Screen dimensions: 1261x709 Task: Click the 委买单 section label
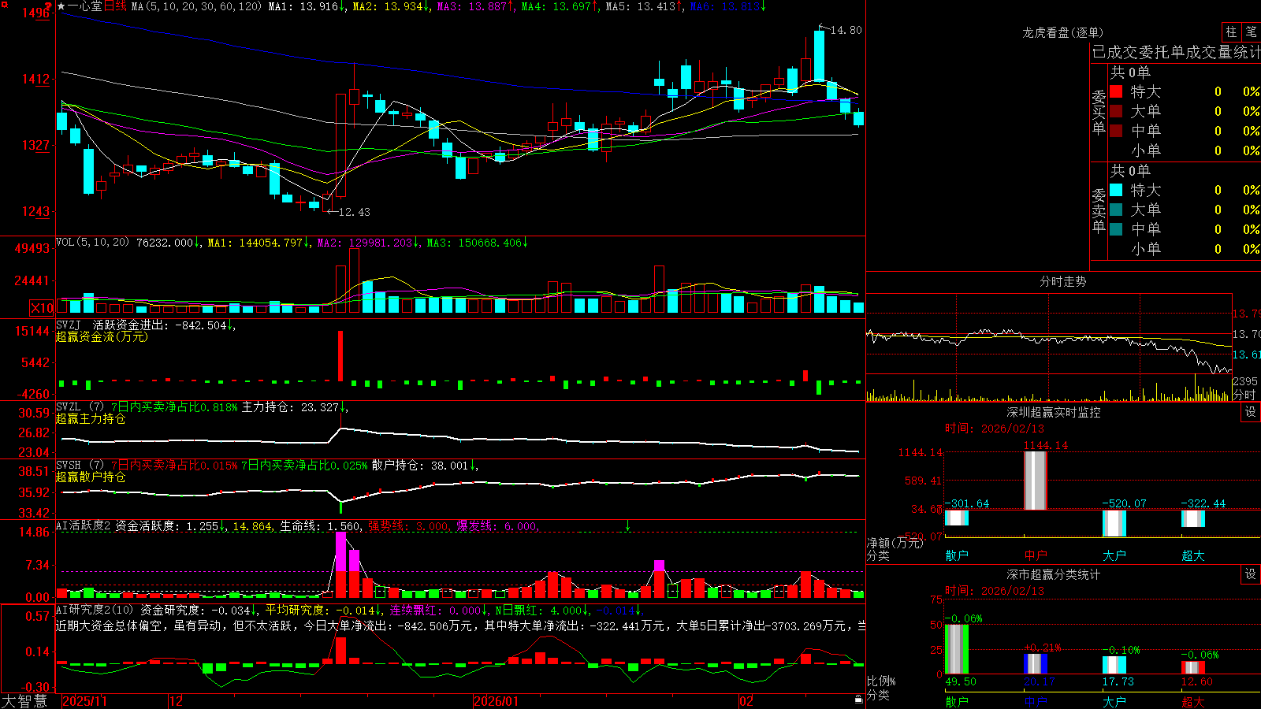(1099, 113)
